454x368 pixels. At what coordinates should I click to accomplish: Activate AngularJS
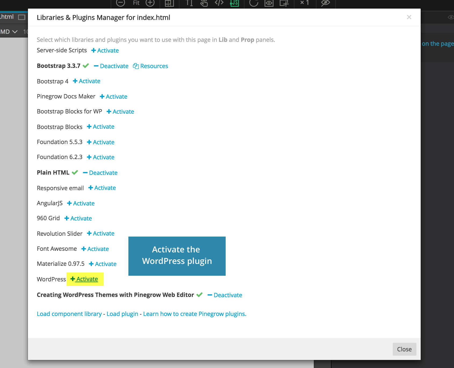point(81,203)
